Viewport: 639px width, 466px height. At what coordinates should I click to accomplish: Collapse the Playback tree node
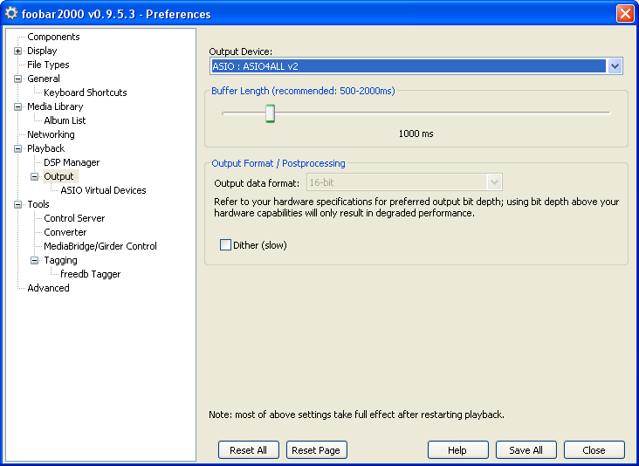18,148
